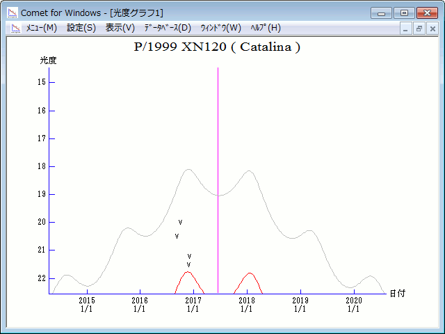Restore down the inner graph child window
The image size is (445, 334).
419,29
